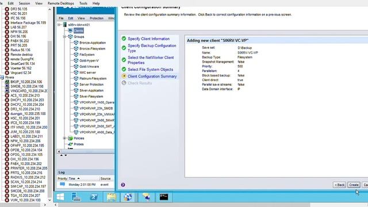This screenshot has width=368, height=207.
Task: Select the Platinum-Filesystem group icon
Action: 76,78
